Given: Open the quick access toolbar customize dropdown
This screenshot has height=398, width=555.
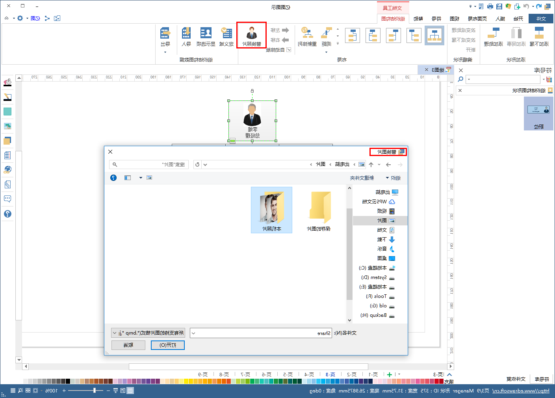Looking at the screenshot, I should (471, 7).
